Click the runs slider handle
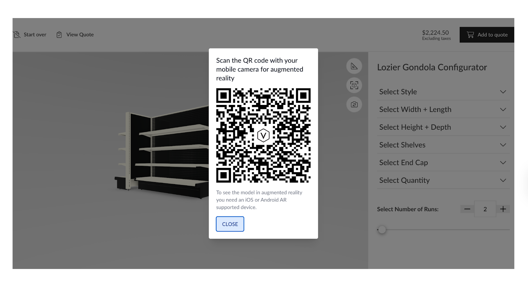The width and height of the screenshot is (528, 289). click(382, 230)
